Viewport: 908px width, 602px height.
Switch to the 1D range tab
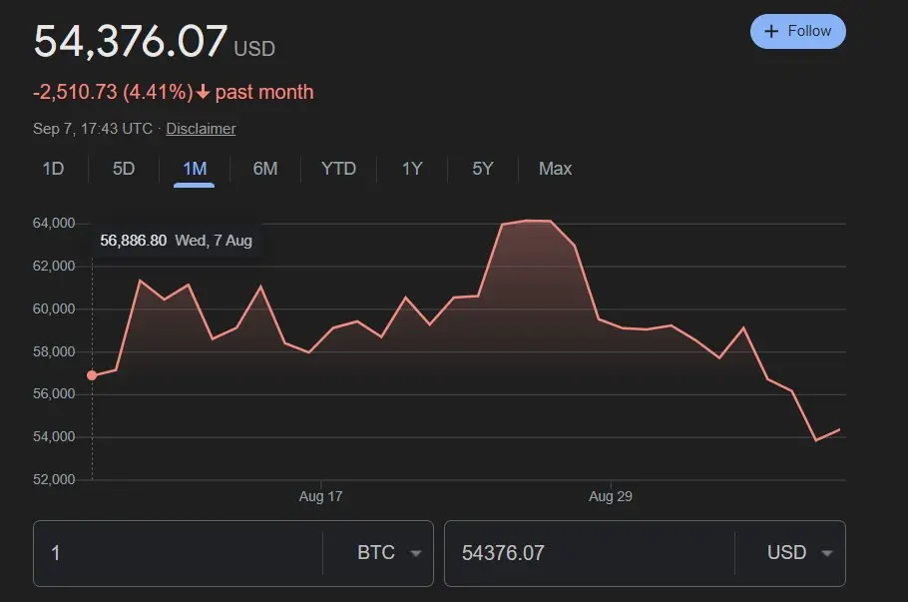(x=53, y=169)
